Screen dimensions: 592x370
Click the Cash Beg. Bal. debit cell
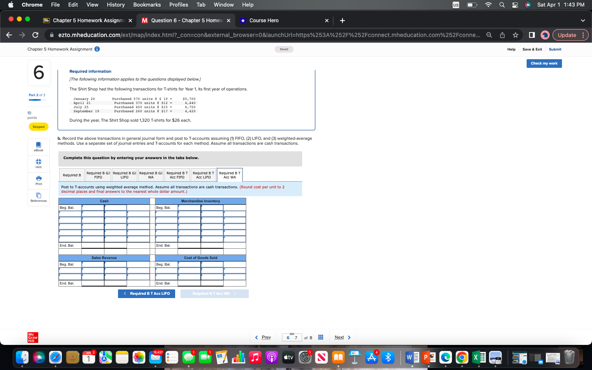pos(93,208)
